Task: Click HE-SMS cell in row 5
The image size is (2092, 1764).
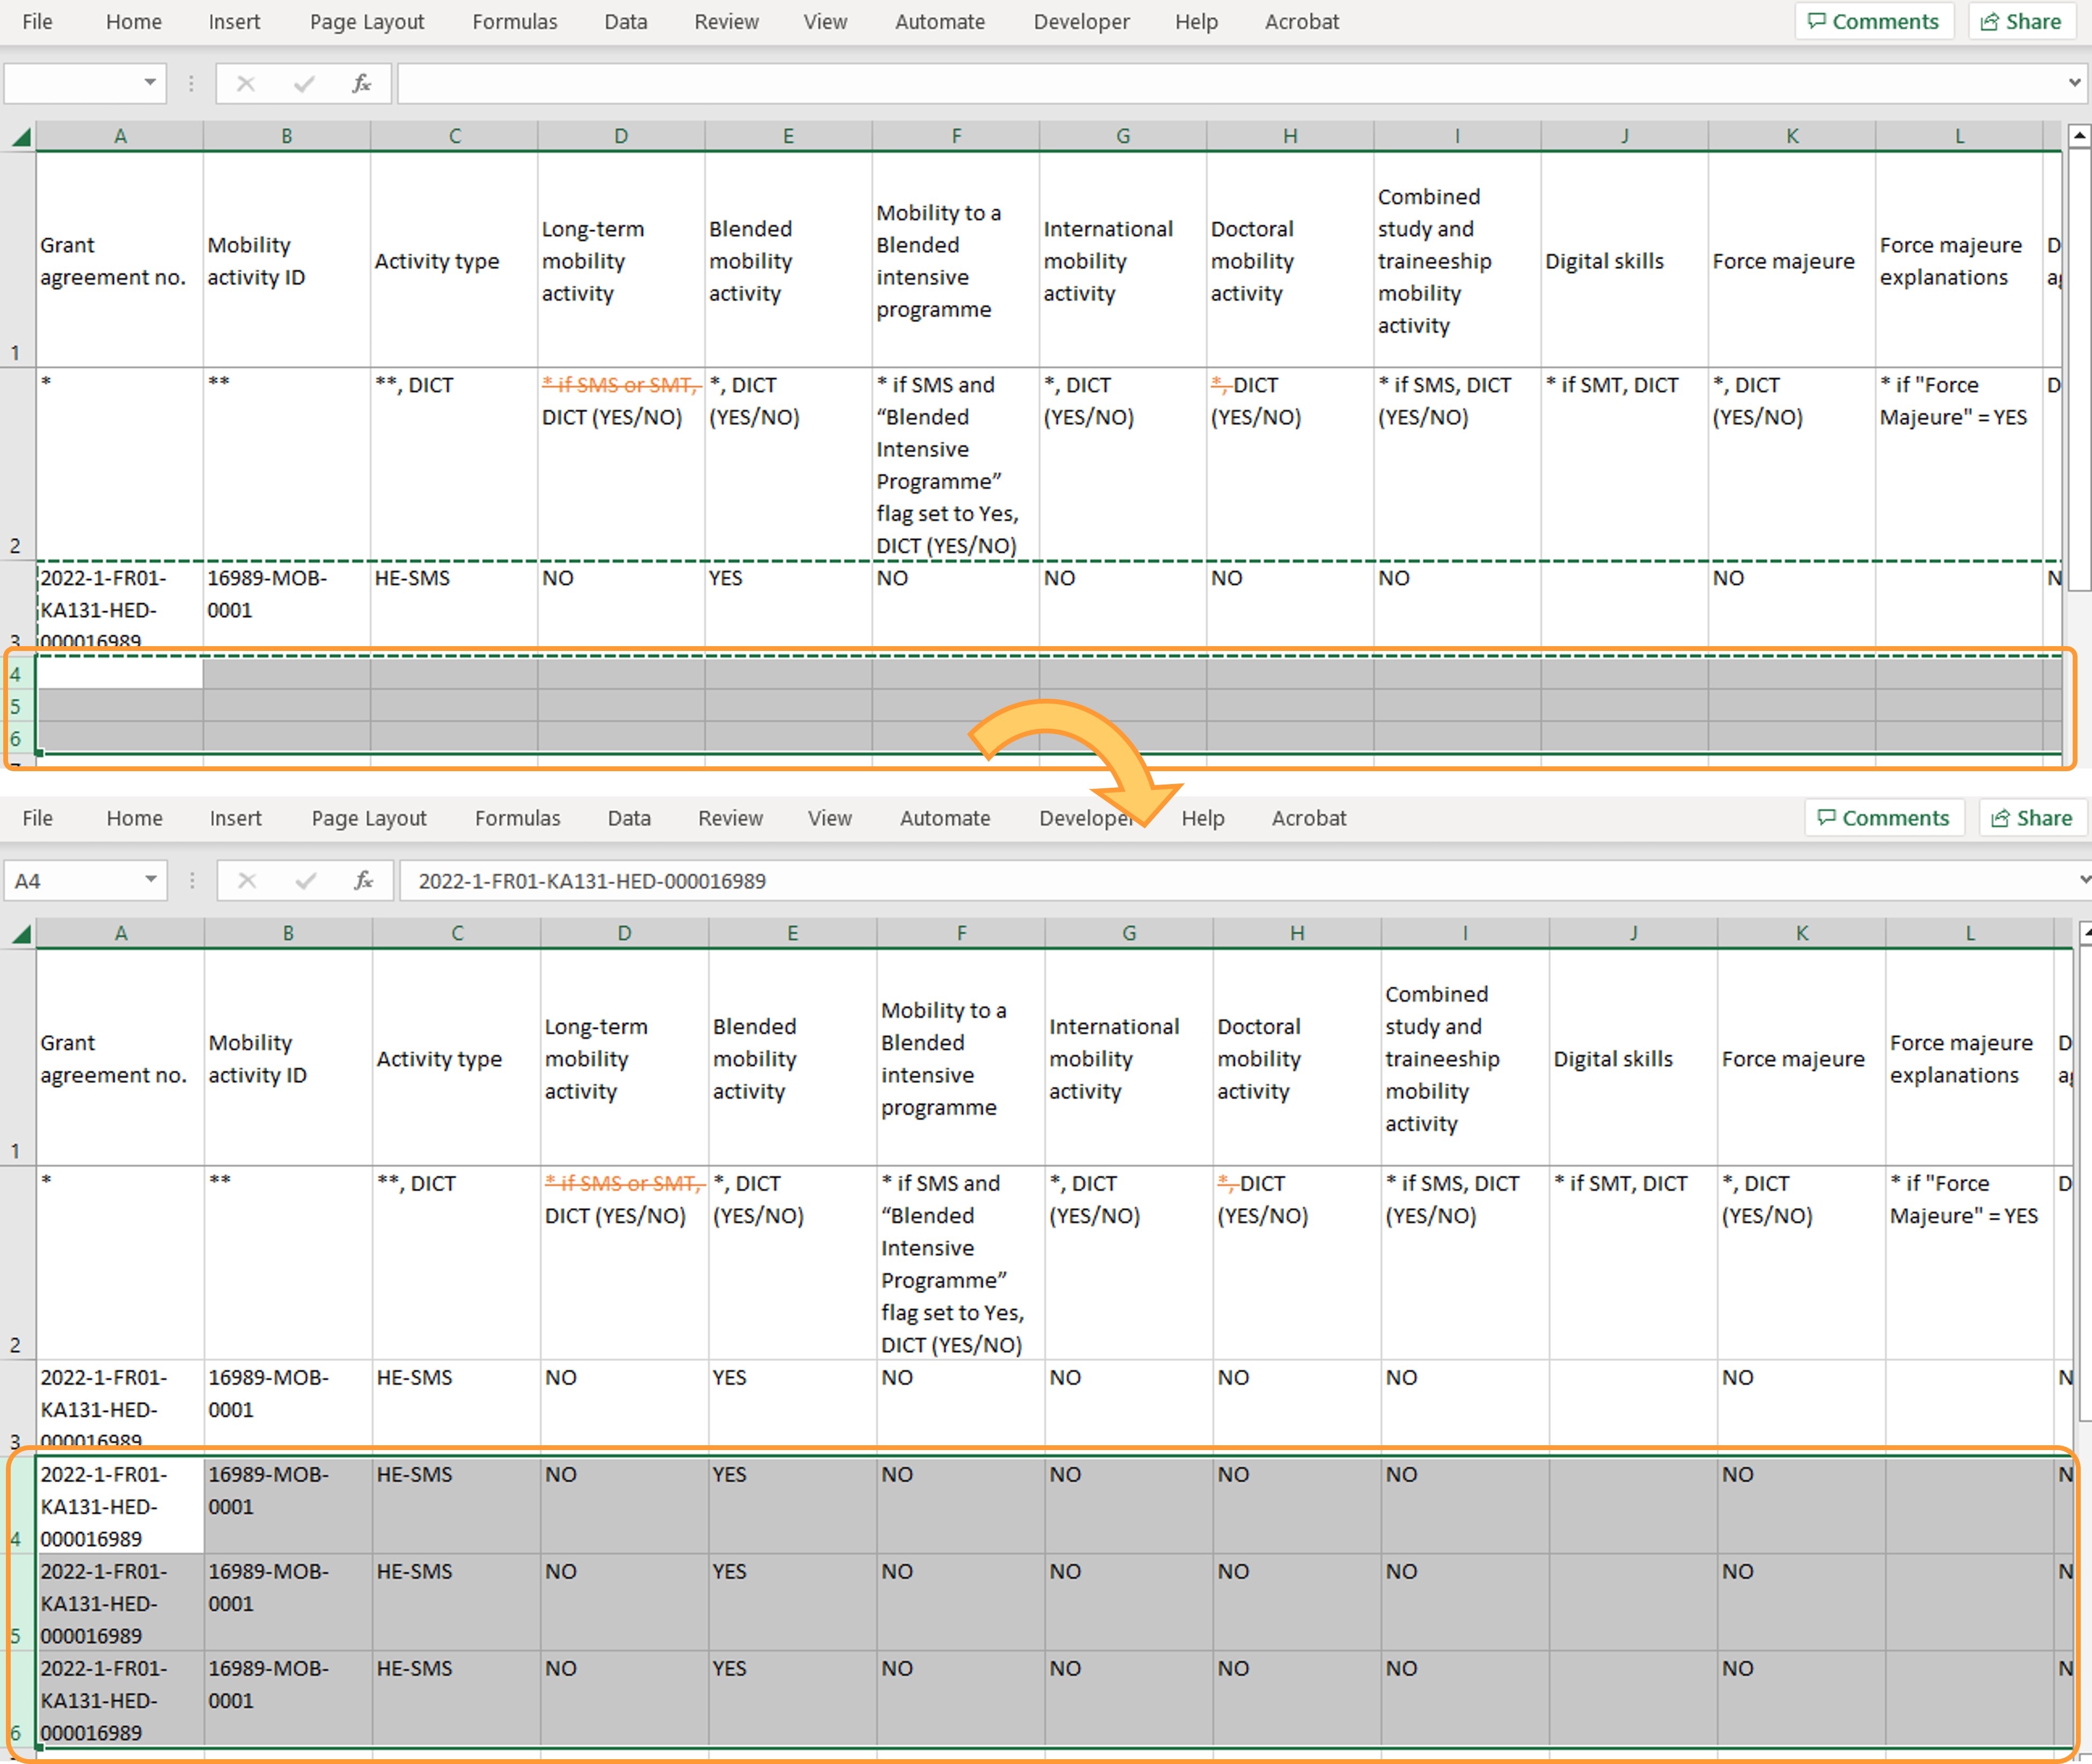Action: [456, 1603]
